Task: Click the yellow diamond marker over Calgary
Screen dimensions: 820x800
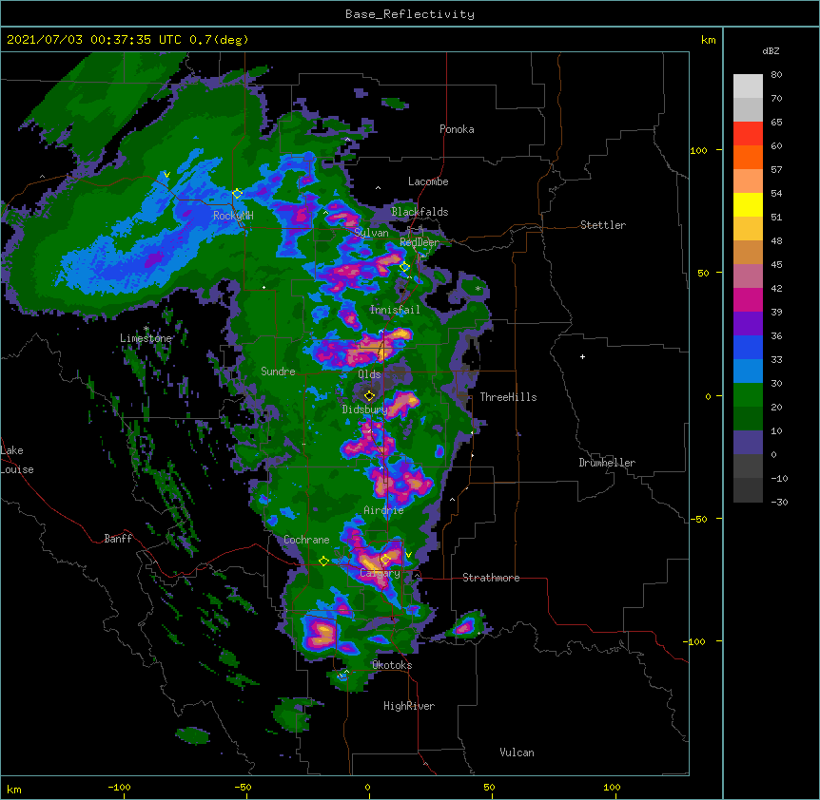Action: click(x=385, y=560)
